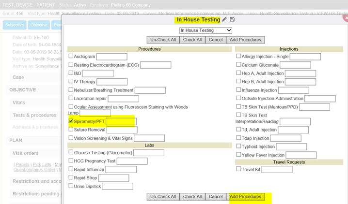Check the Travel Kit checkbox
This screenshot has width=348, height=204.
(x=238, y=169)
